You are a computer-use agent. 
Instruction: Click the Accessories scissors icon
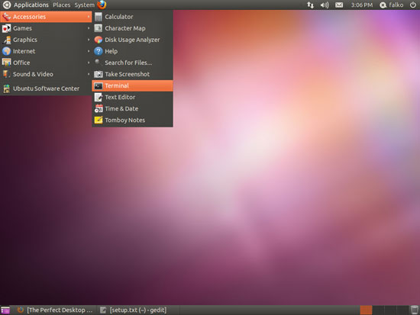[x=6, y=17]
